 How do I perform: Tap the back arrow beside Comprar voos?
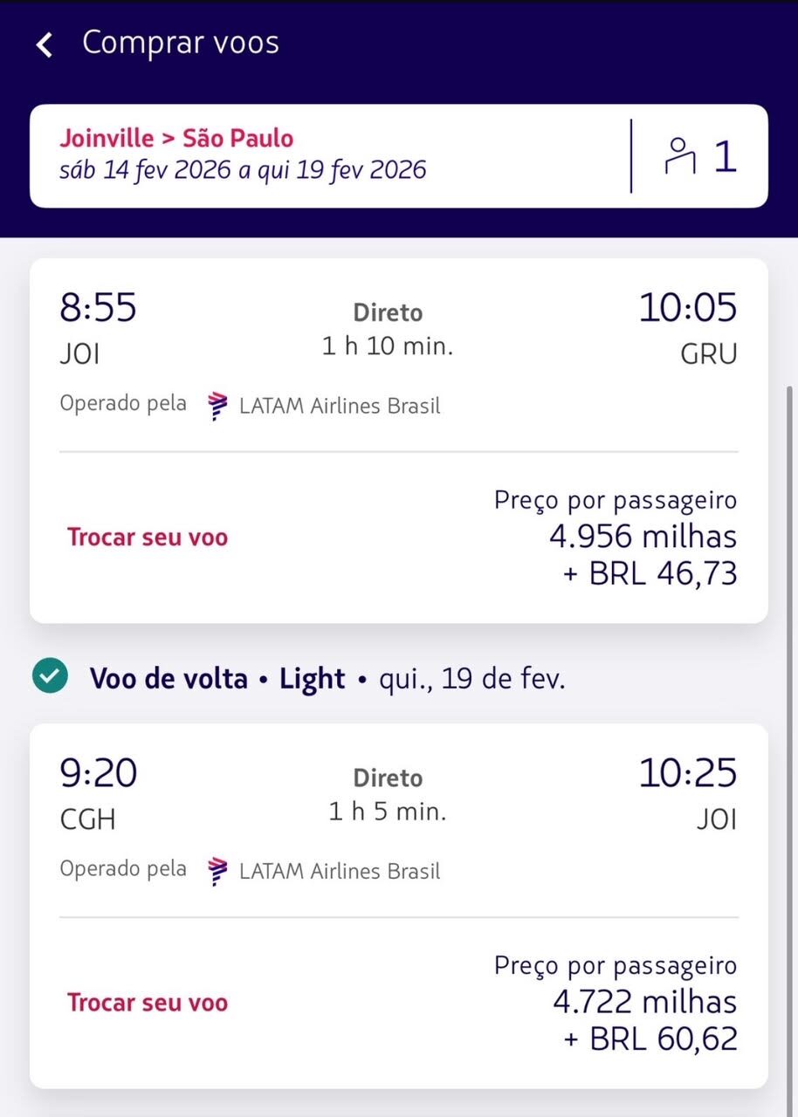click(45, 45)
